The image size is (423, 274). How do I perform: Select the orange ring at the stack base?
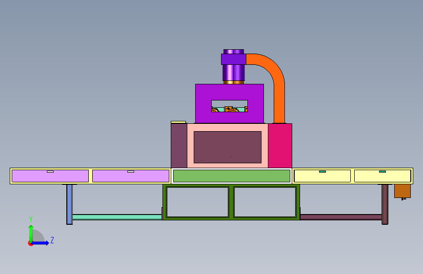click(234, 82)
